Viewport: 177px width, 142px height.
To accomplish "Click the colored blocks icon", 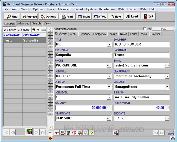I will [29, 132].
